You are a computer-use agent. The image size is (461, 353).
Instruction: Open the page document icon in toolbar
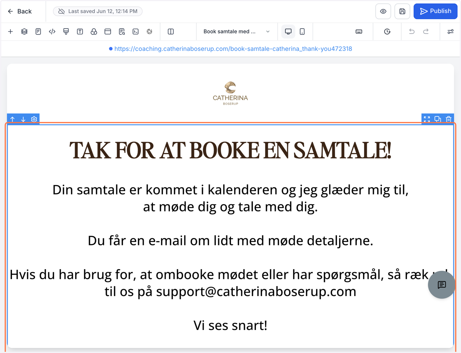coord(38,32)
